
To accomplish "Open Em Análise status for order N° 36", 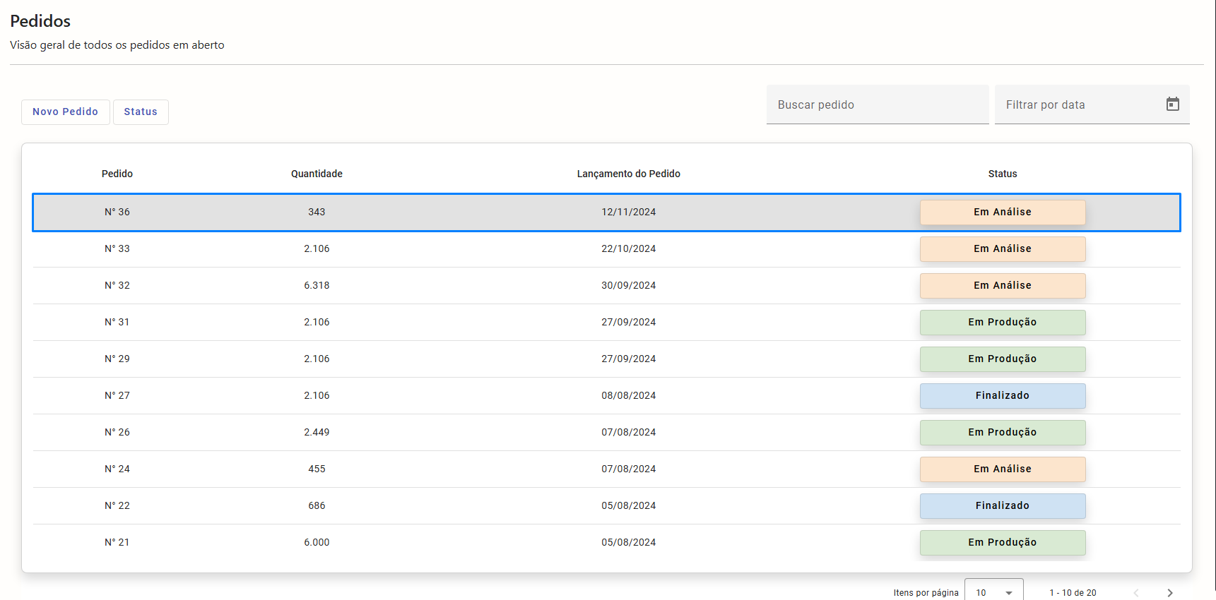I will (x=1002, y=212).
